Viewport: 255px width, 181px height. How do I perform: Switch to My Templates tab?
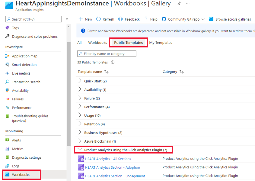161,43
